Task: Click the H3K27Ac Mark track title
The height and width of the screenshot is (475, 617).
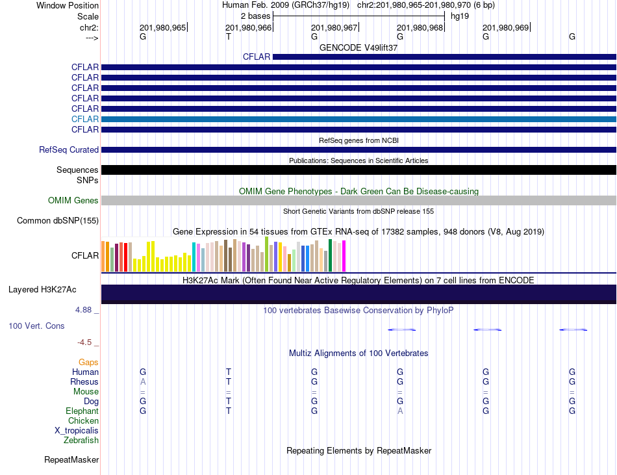Action: pyautogui.click(x=359, y=280)
